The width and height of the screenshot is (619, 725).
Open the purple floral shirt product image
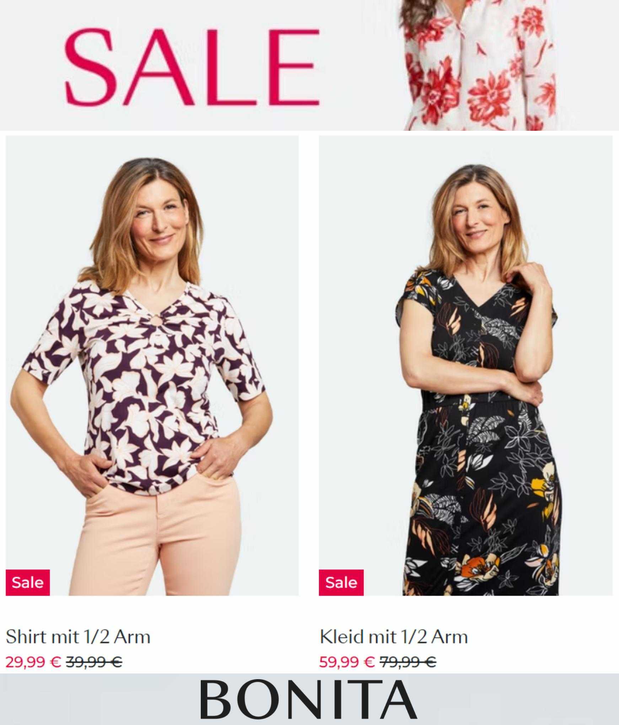click(x=152, y=365)
